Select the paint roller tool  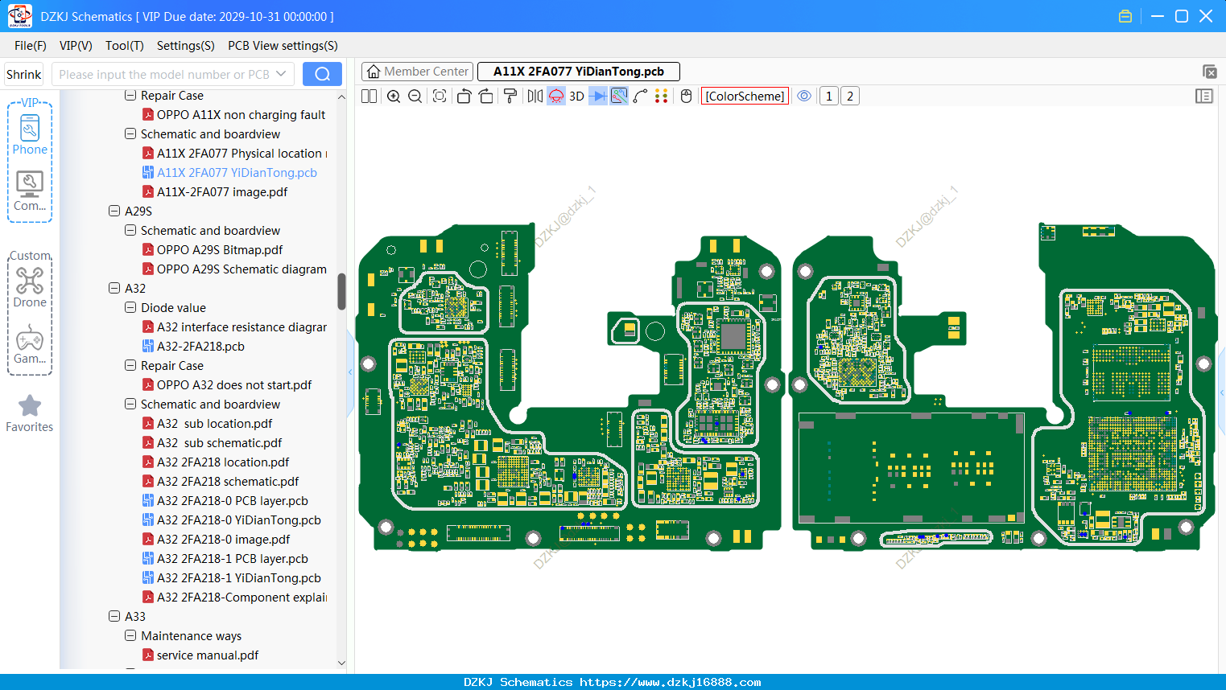(x=510, y=97)
